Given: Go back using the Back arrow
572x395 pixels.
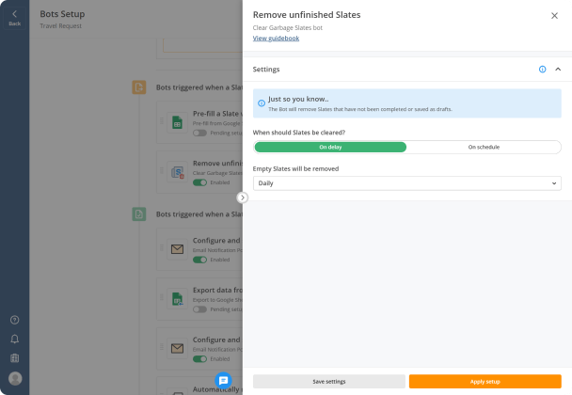Looking at the screenshot, I should tap(15, 18).
